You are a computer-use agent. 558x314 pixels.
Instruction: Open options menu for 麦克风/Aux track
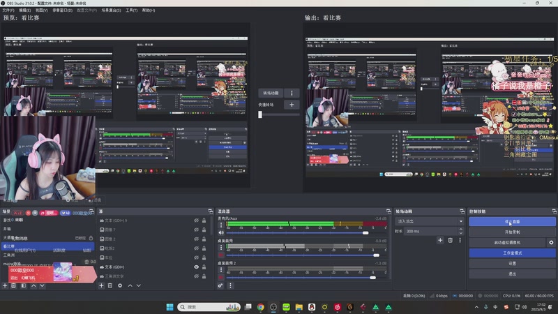[221, 225]
